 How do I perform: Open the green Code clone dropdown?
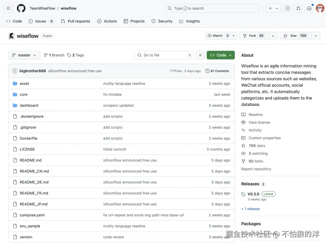(221, 55)
